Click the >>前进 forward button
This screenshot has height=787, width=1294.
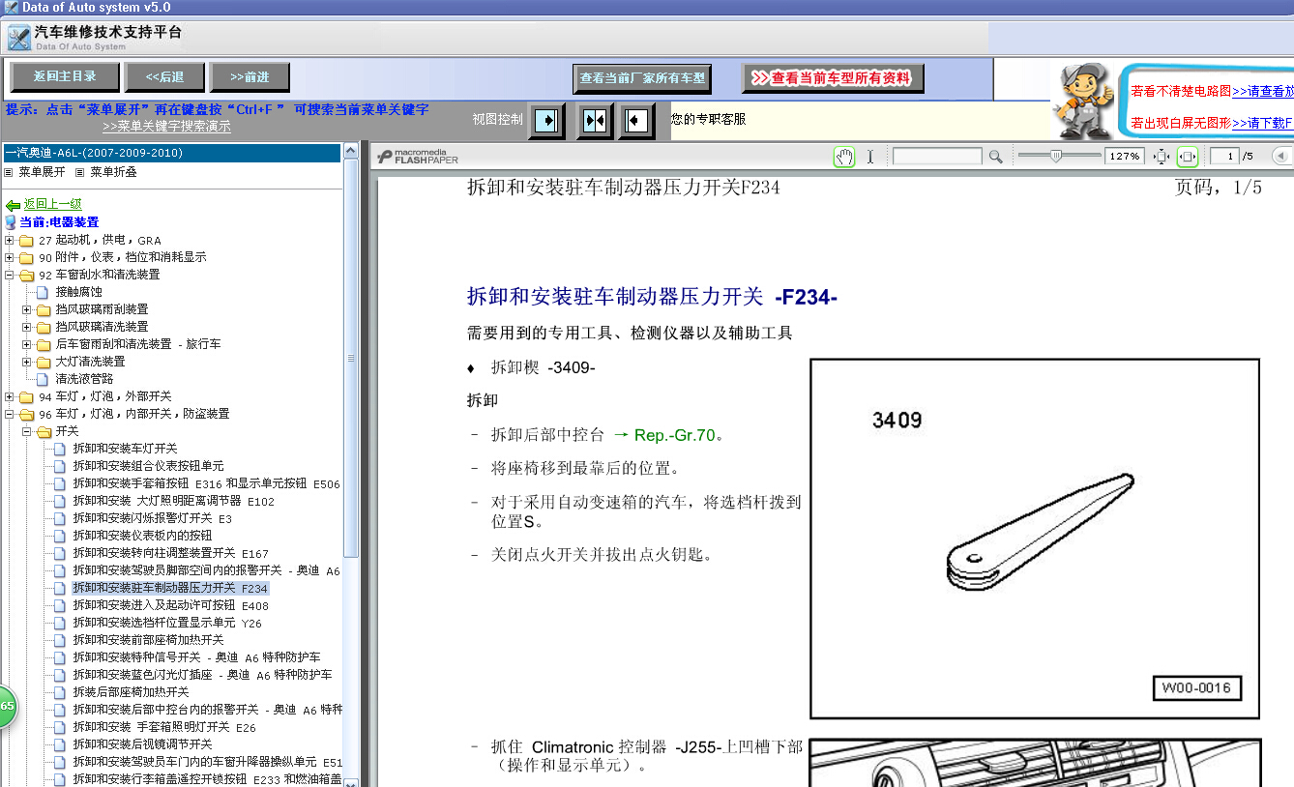[x=250, y=77]
